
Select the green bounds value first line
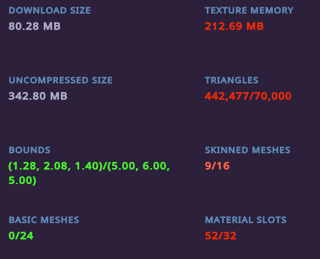pyautogui.click(x=89, y=166)
